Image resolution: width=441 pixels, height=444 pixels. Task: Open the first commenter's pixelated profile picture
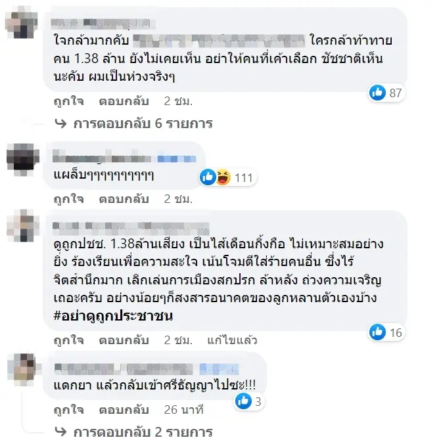22,22
